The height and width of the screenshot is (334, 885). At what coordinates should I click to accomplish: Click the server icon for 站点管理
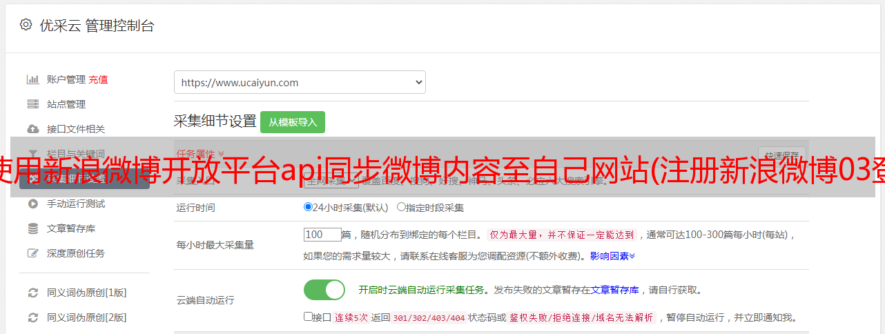[32, 104]
